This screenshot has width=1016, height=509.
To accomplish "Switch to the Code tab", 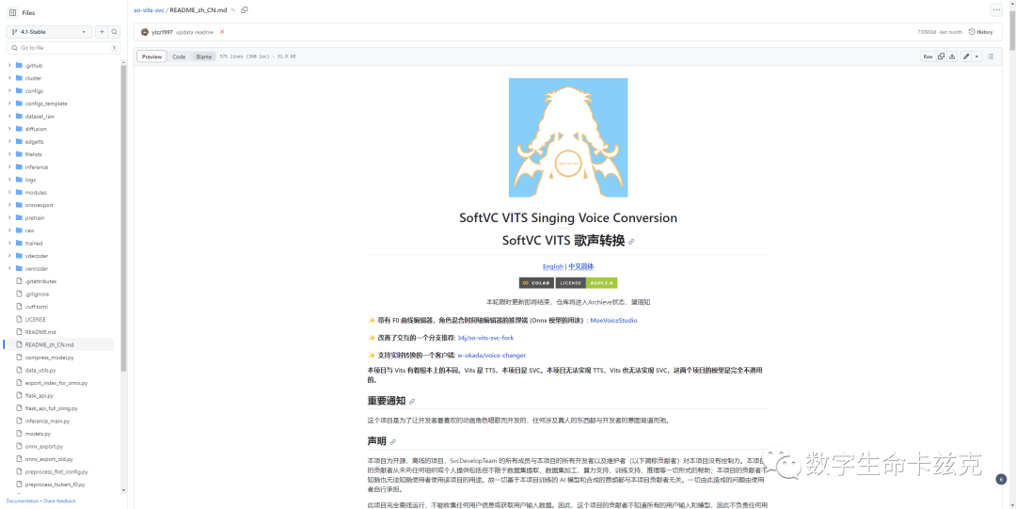I will (179, 56).
